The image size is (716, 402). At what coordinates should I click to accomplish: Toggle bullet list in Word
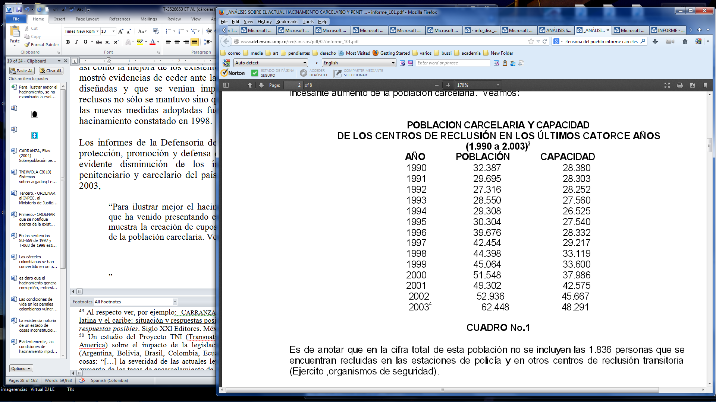pos(169,31)
